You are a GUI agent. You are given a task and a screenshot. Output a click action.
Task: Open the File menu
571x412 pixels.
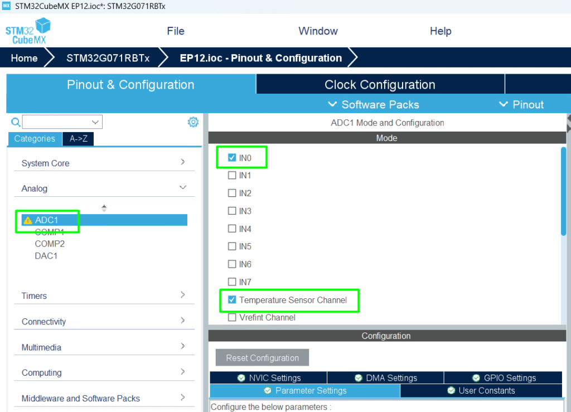[176, 31]
